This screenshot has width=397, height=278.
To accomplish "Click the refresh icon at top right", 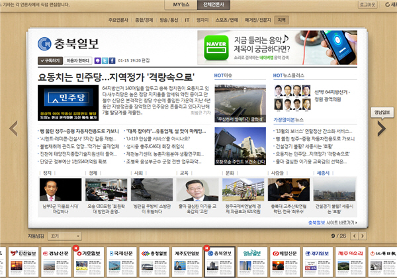I will click(x=387, y=5).
